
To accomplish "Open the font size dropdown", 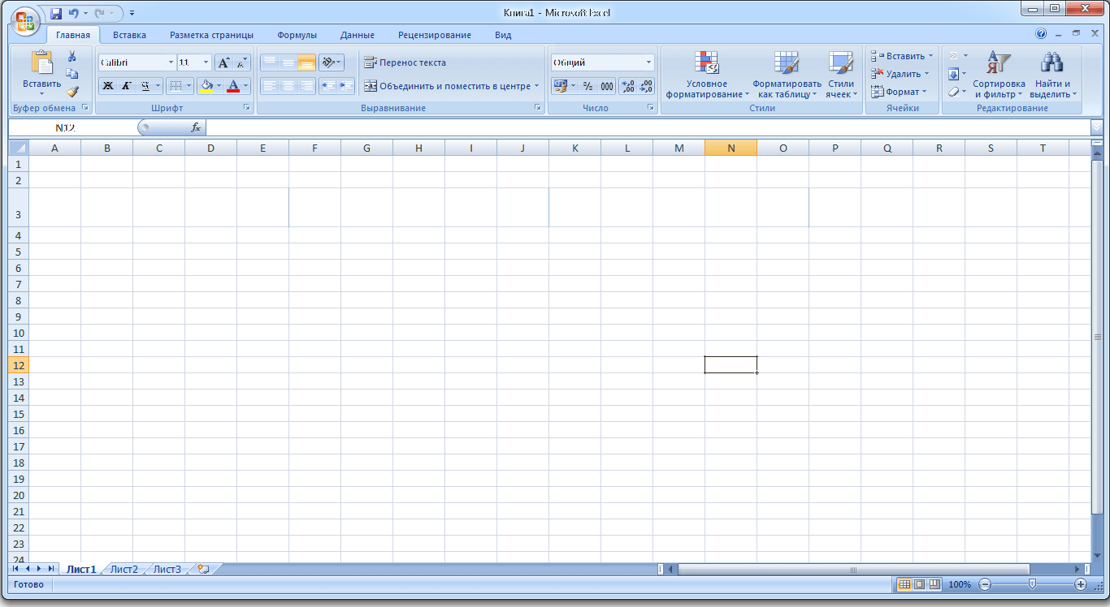I will (x=206, y=62).
